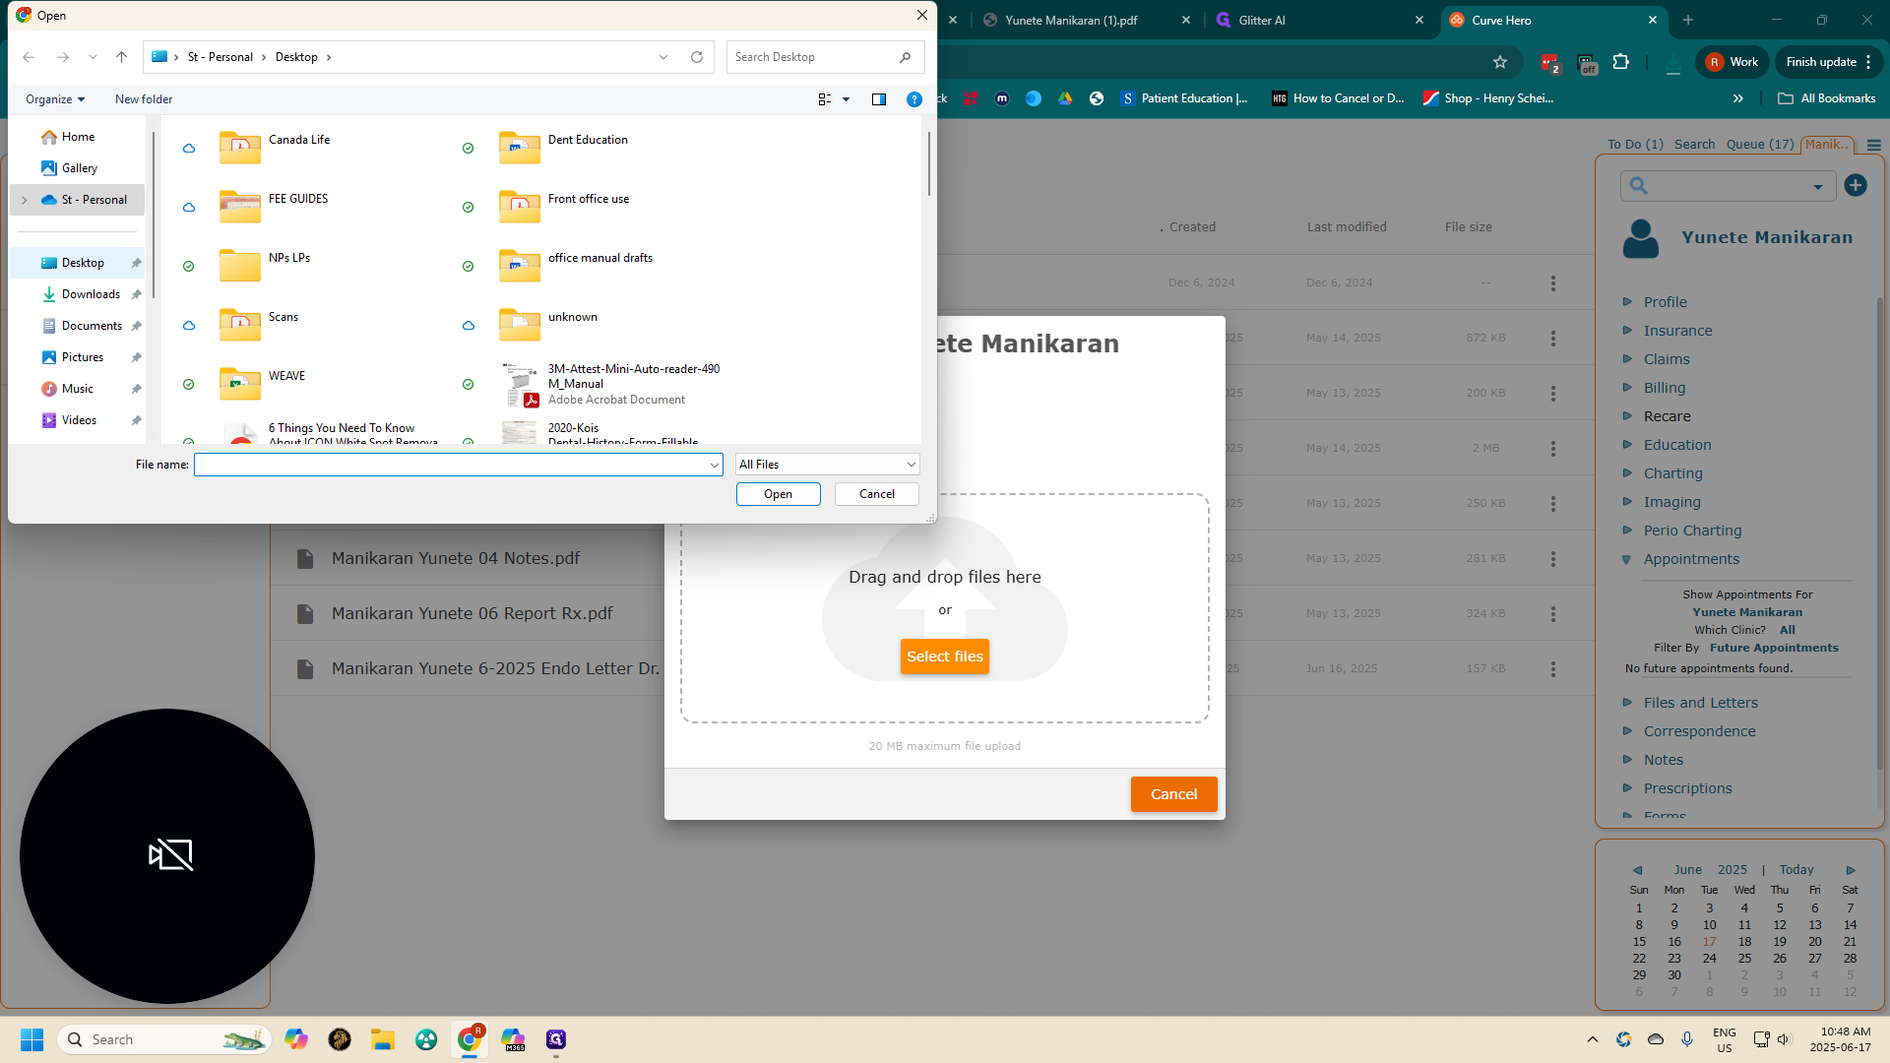Bookmark this page with the star icon
The height and width of the screenshot is (1063, 1890).
pos(1500,62)
